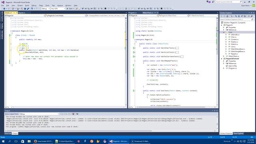The height and width of the screenshot is (144, 256).
Task: Click the Save All toolbar icon
Action: [x=28, y=9]
